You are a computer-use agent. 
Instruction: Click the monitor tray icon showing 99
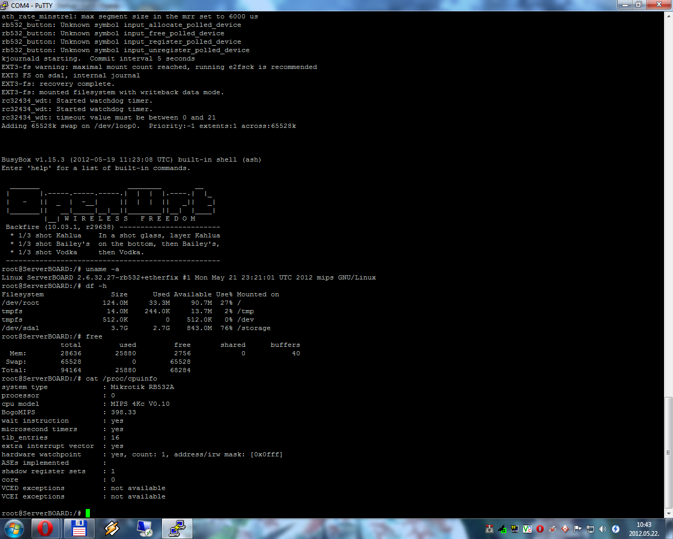coord(515,528)
